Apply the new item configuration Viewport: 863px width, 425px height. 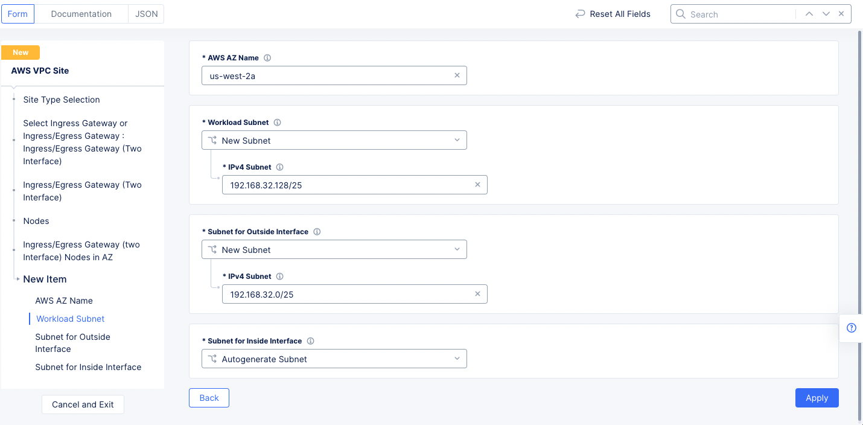(x=817, y=398)
